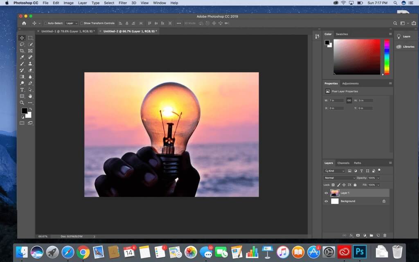Viewport: 419px width, 262px height.
Task: Select the Move tool
Action: [x=22, y=37]
